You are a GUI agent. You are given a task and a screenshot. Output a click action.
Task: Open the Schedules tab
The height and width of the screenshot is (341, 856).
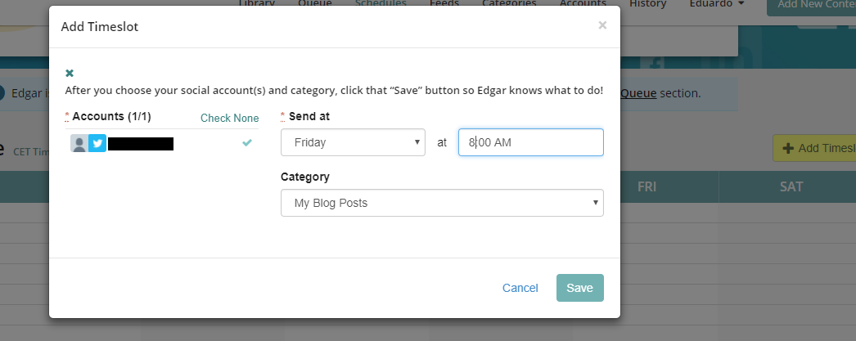coord(381,4)
